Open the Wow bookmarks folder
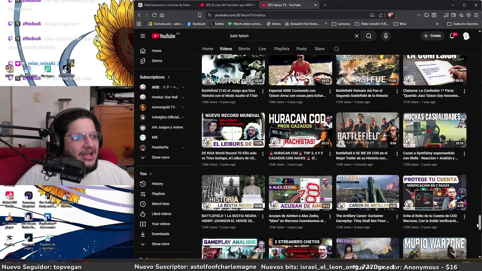482x271 pixels. click(400, 24)
